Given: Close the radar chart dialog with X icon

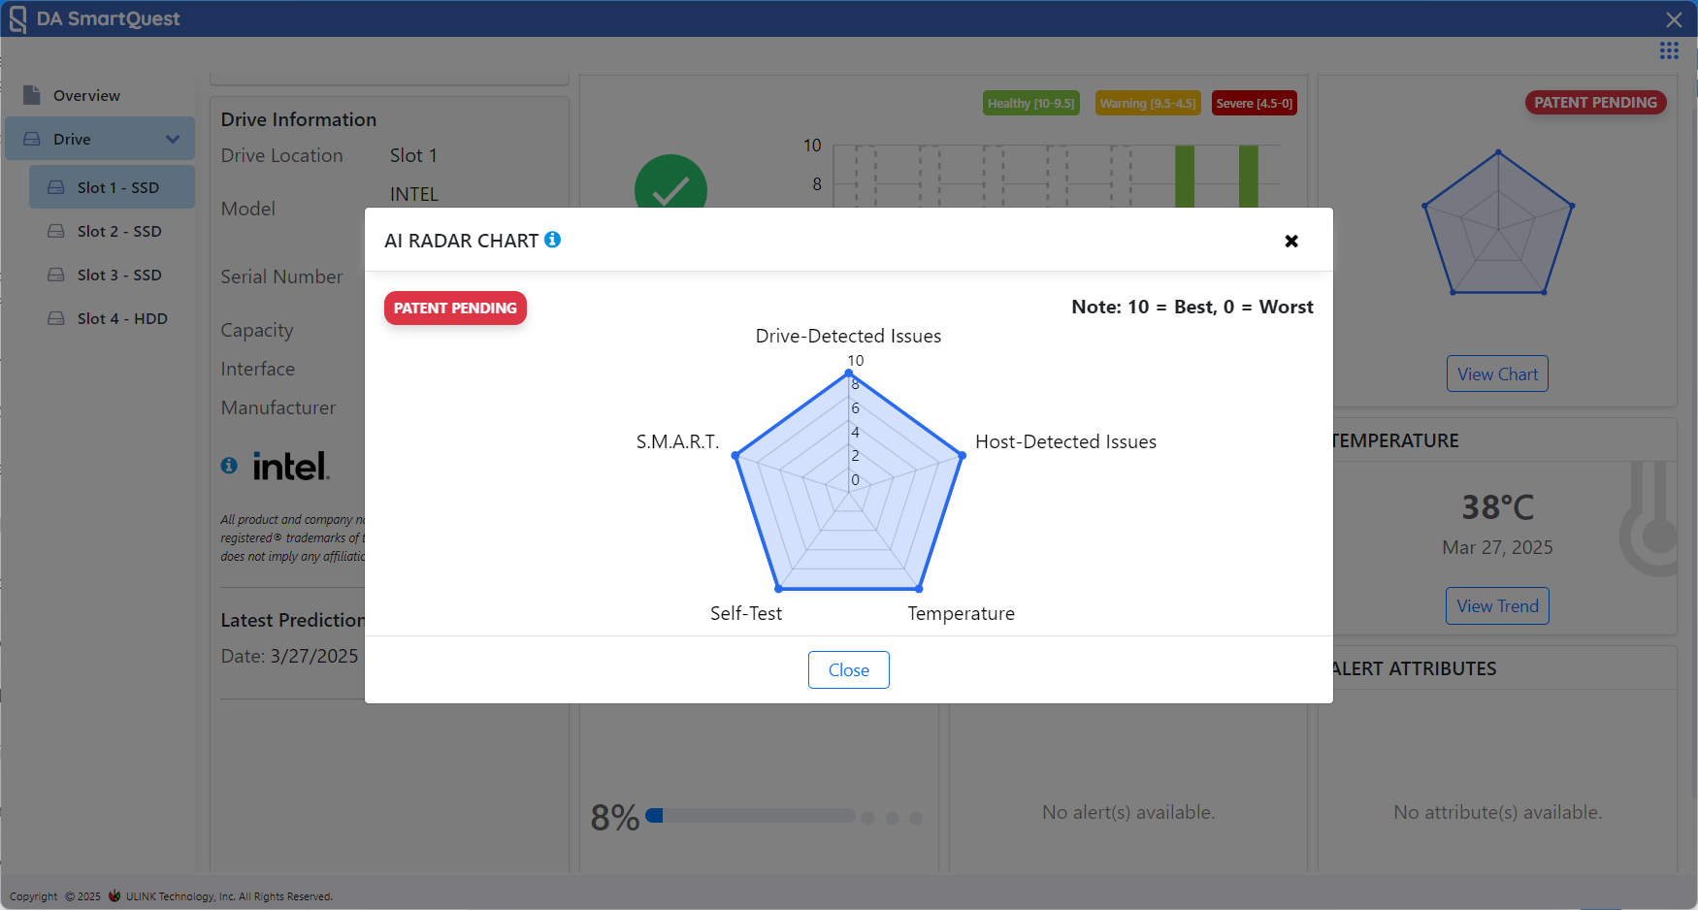Looking at the screenshot, I should 1290,241.
